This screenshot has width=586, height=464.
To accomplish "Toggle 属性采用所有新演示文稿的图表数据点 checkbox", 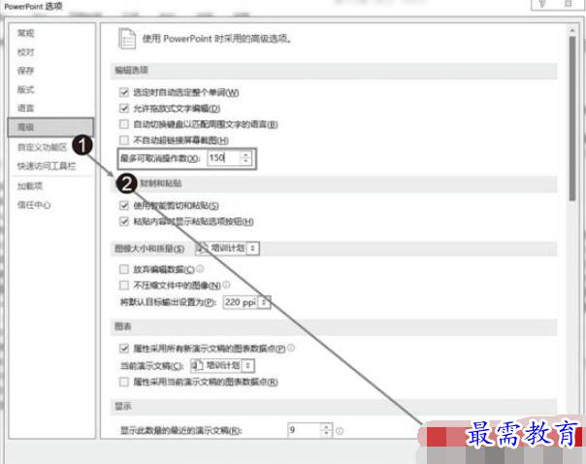I will 124,348.
